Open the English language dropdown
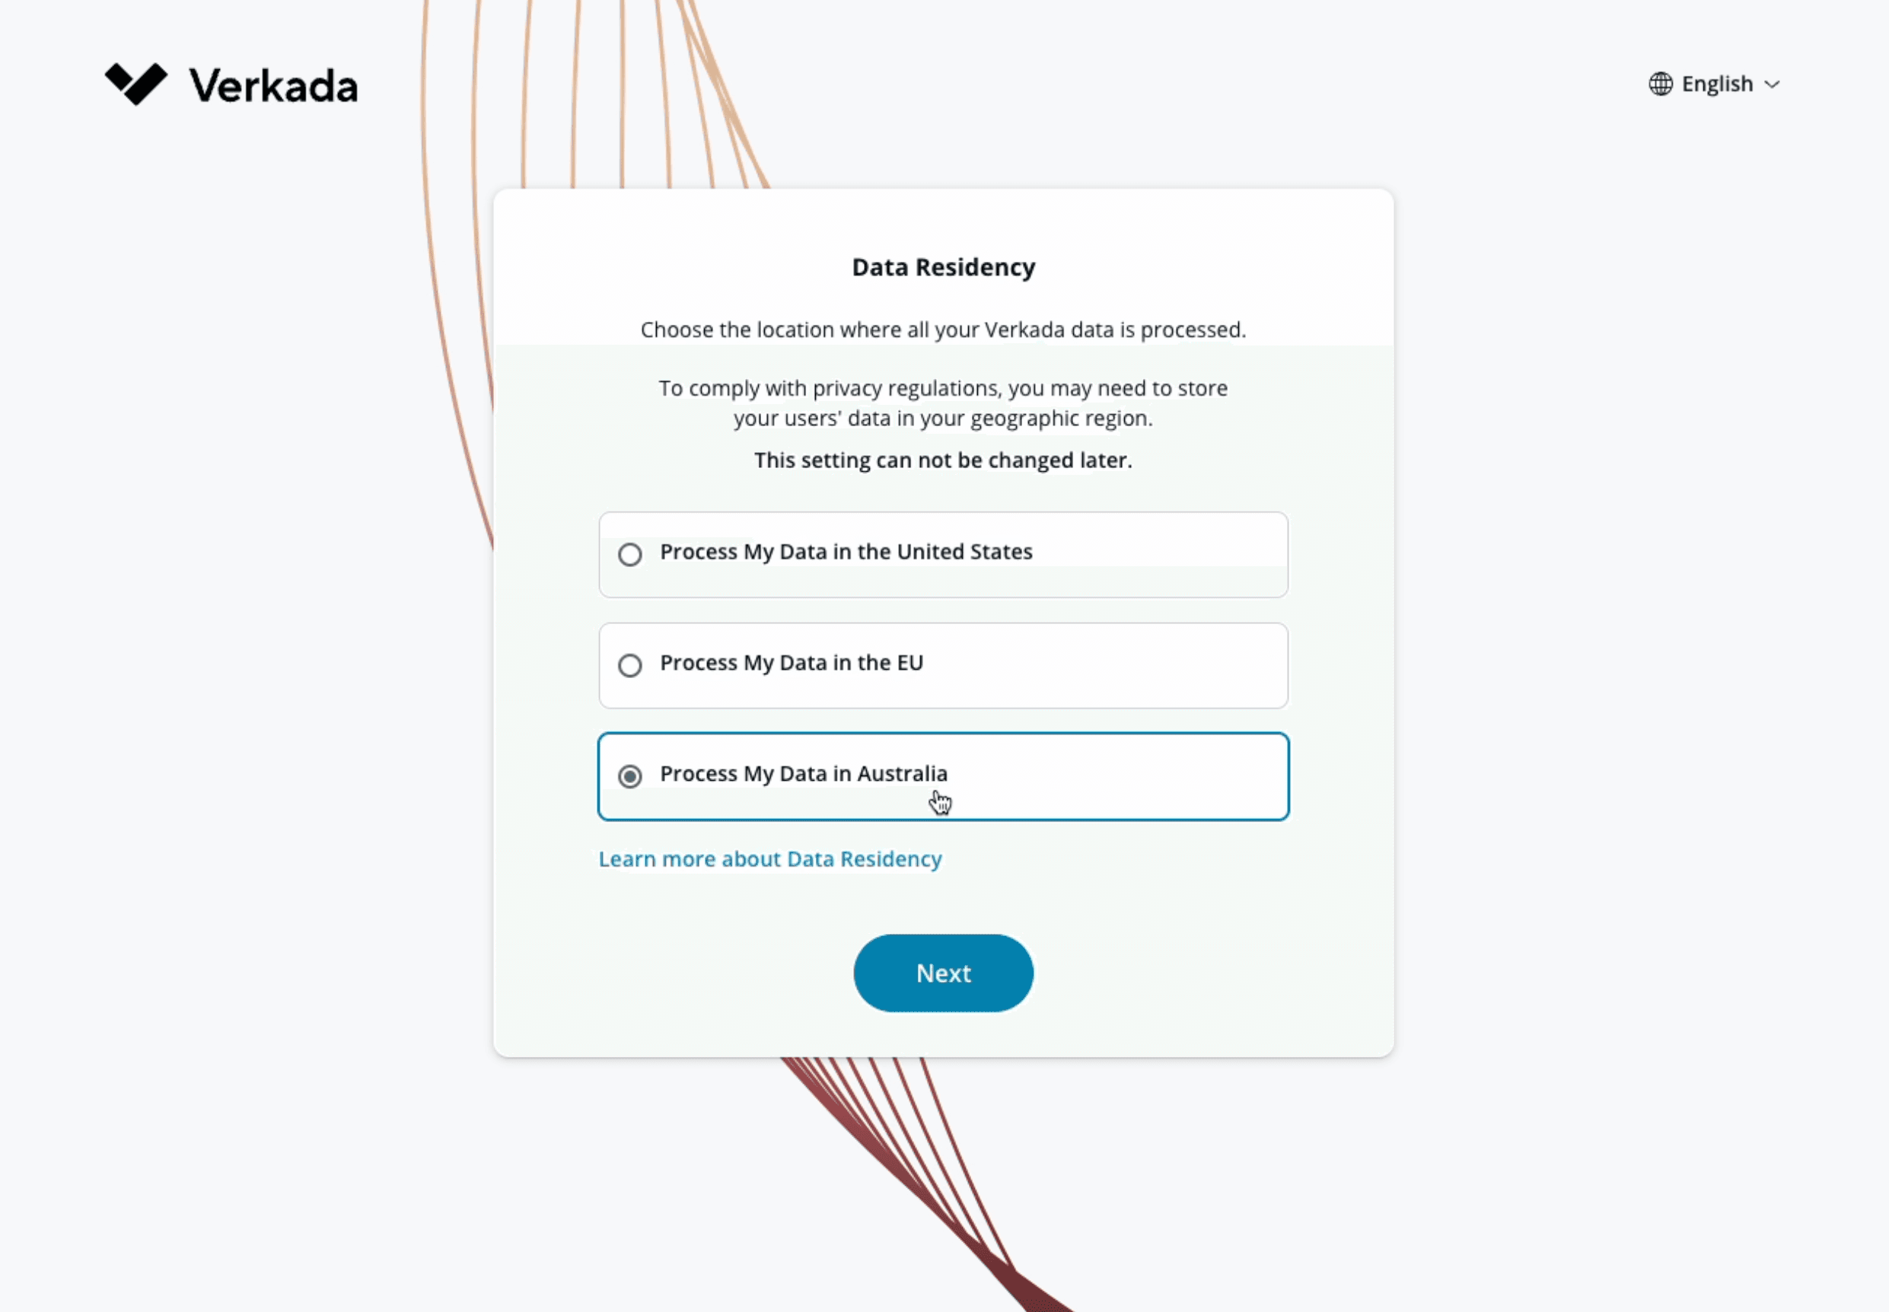Screen dimensions: 1889x1312 1716,84
